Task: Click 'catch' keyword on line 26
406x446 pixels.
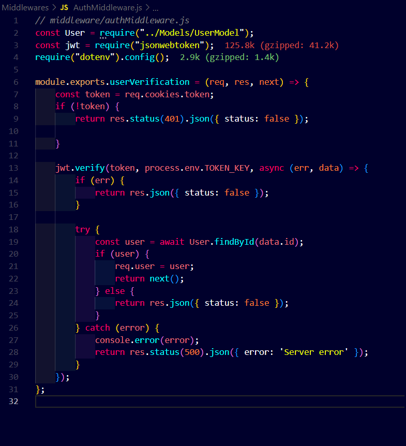Action: pos(98,328)
